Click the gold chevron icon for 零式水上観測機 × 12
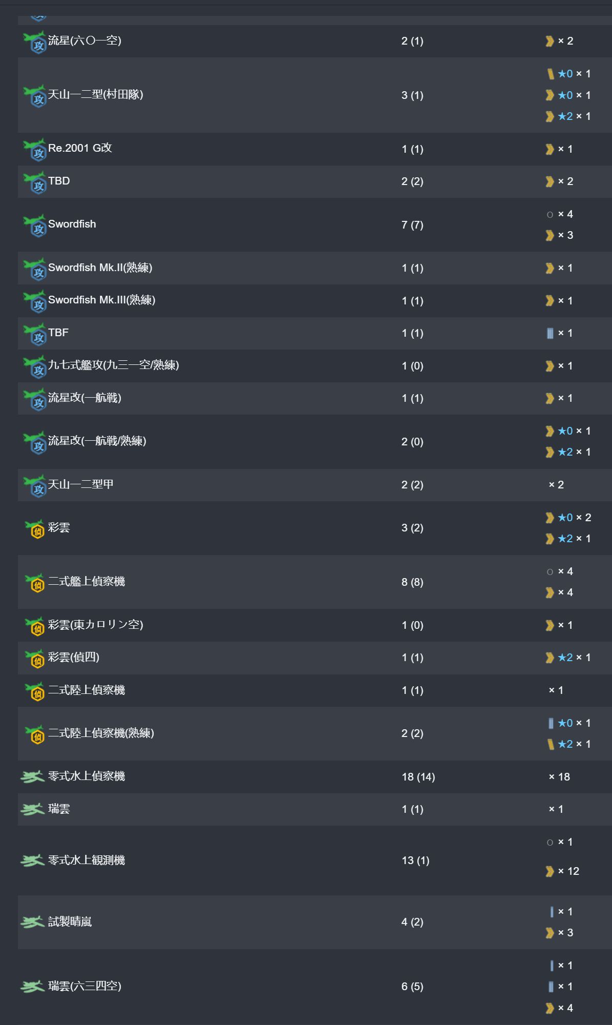612x1025 pixels. click(x=550, y=871)
